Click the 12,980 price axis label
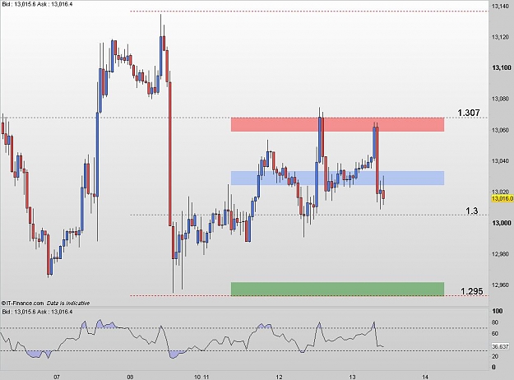This screenshot has height=380, width=514. tap(500, 254)
